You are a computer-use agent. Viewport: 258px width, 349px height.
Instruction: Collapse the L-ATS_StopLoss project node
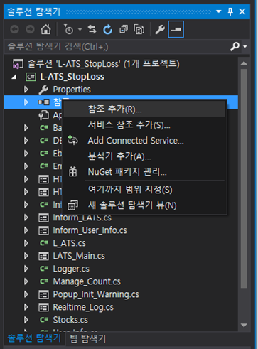[x=14, y=77]
